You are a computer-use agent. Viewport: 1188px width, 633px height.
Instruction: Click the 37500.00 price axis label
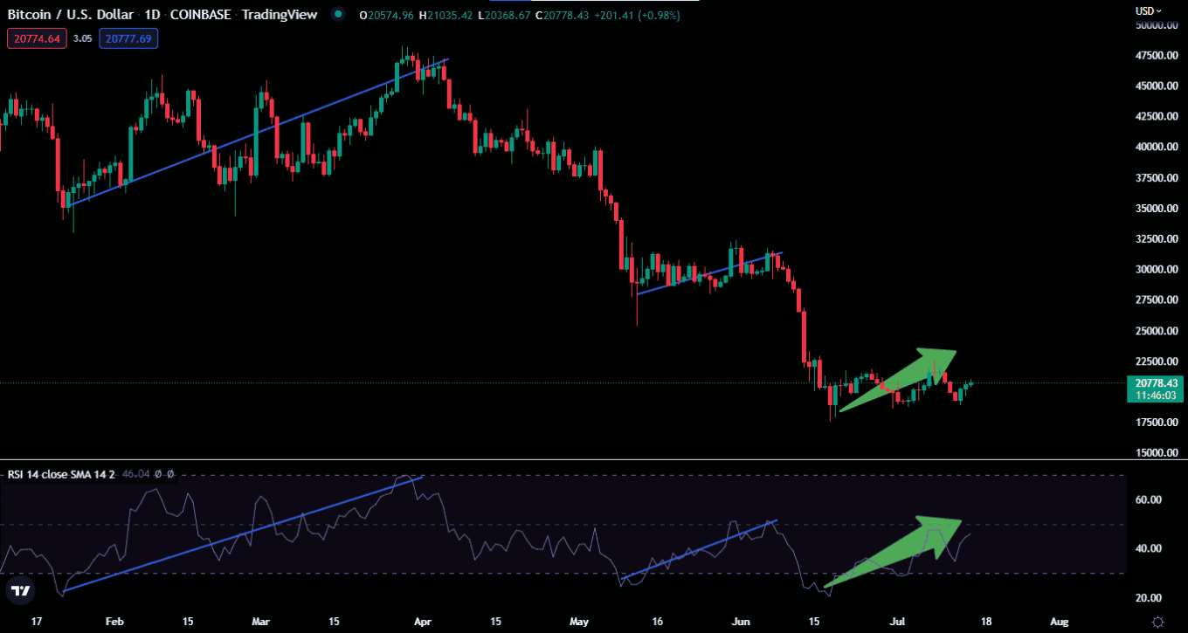tap(1157, 178)
